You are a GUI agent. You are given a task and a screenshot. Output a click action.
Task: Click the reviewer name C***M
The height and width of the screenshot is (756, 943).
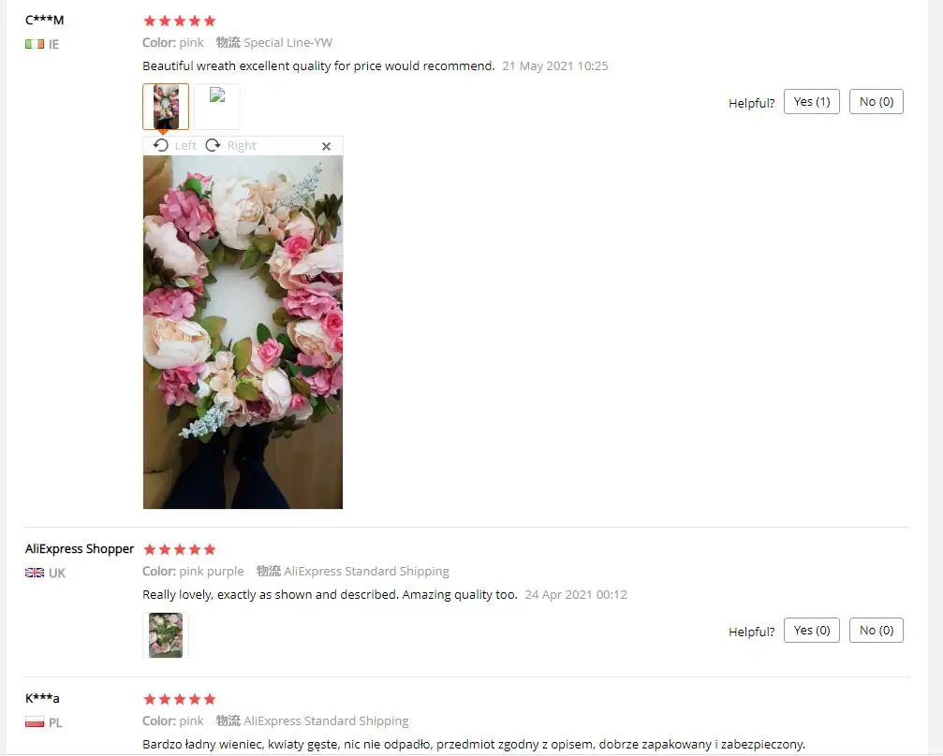tap(45, 20)
